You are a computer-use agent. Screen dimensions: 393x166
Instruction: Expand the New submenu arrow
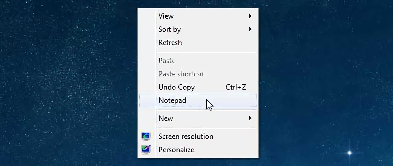[x=250, y=118]
